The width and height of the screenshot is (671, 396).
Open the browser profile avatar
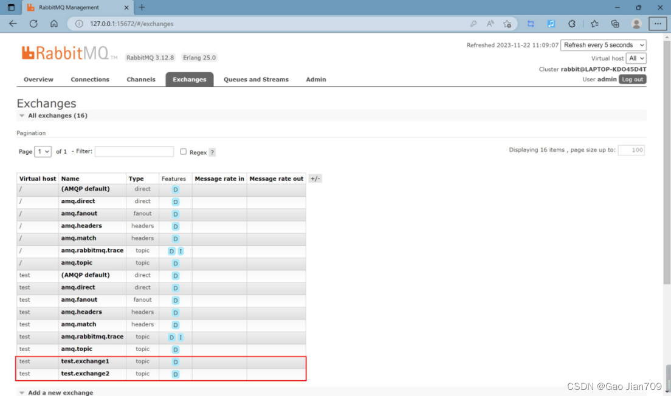click(636, 24)
